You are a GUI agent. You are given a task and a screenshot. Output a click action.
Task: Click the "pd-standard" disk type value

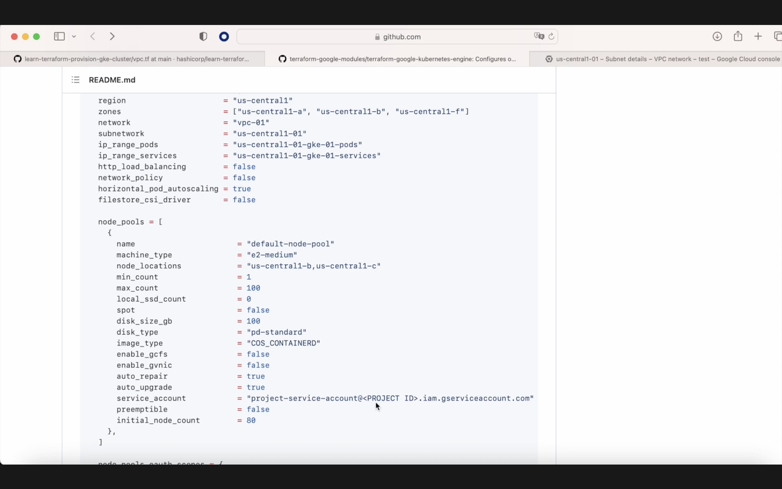click(277, 332)
